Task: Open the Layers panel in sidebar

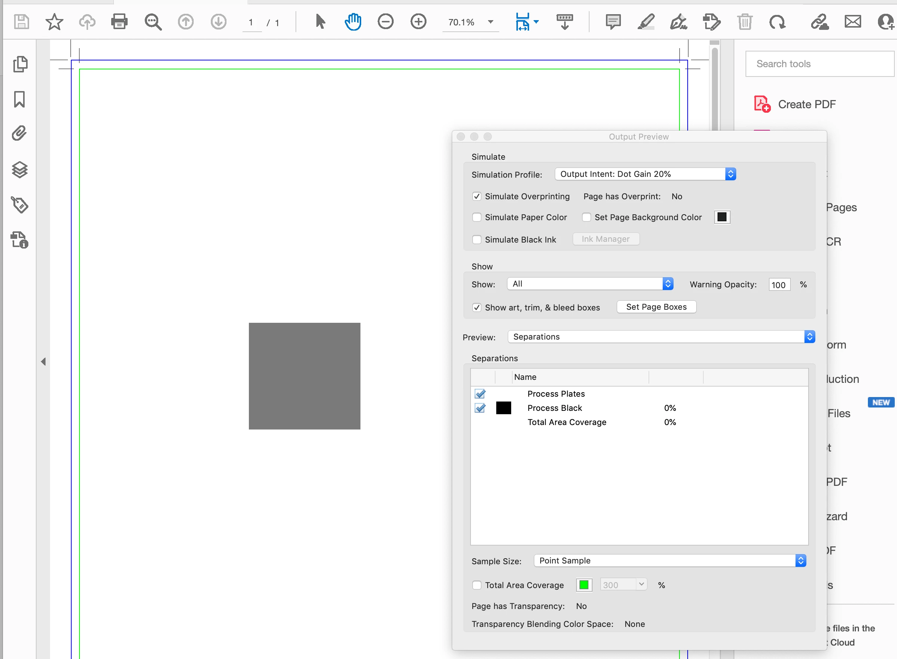Action: 19,169
